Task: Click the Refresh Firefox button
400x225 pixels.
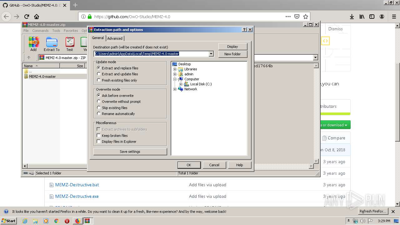Action: (373, 211)
